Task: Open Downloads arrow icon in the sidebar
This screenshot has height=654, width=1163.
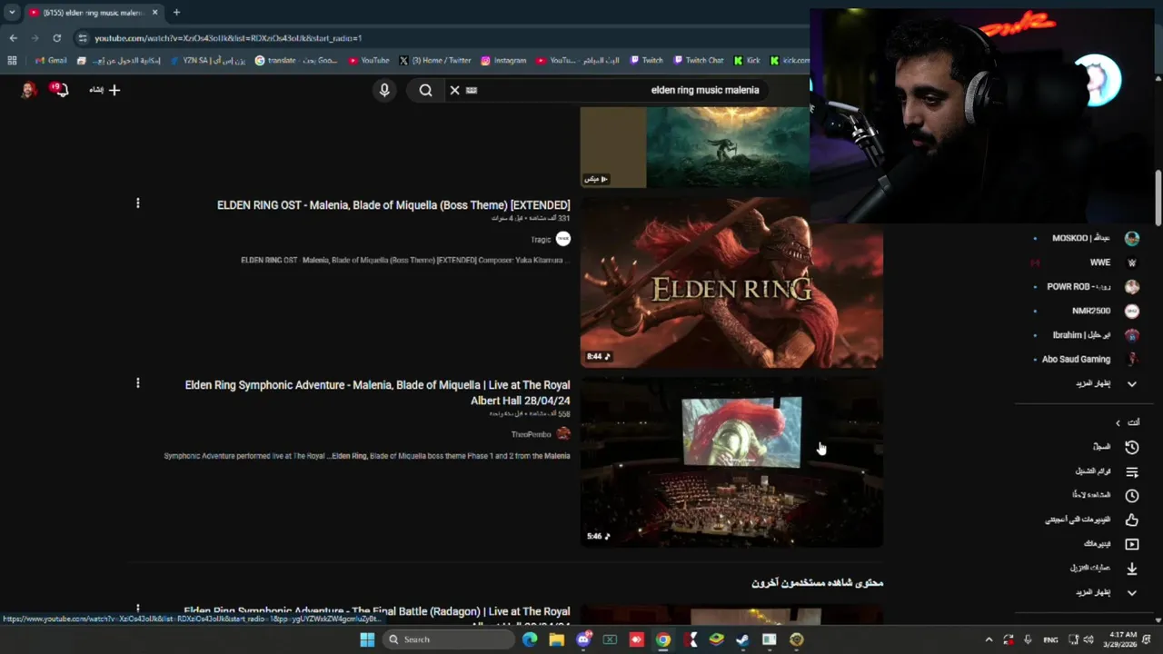Action: point(1132,569)
